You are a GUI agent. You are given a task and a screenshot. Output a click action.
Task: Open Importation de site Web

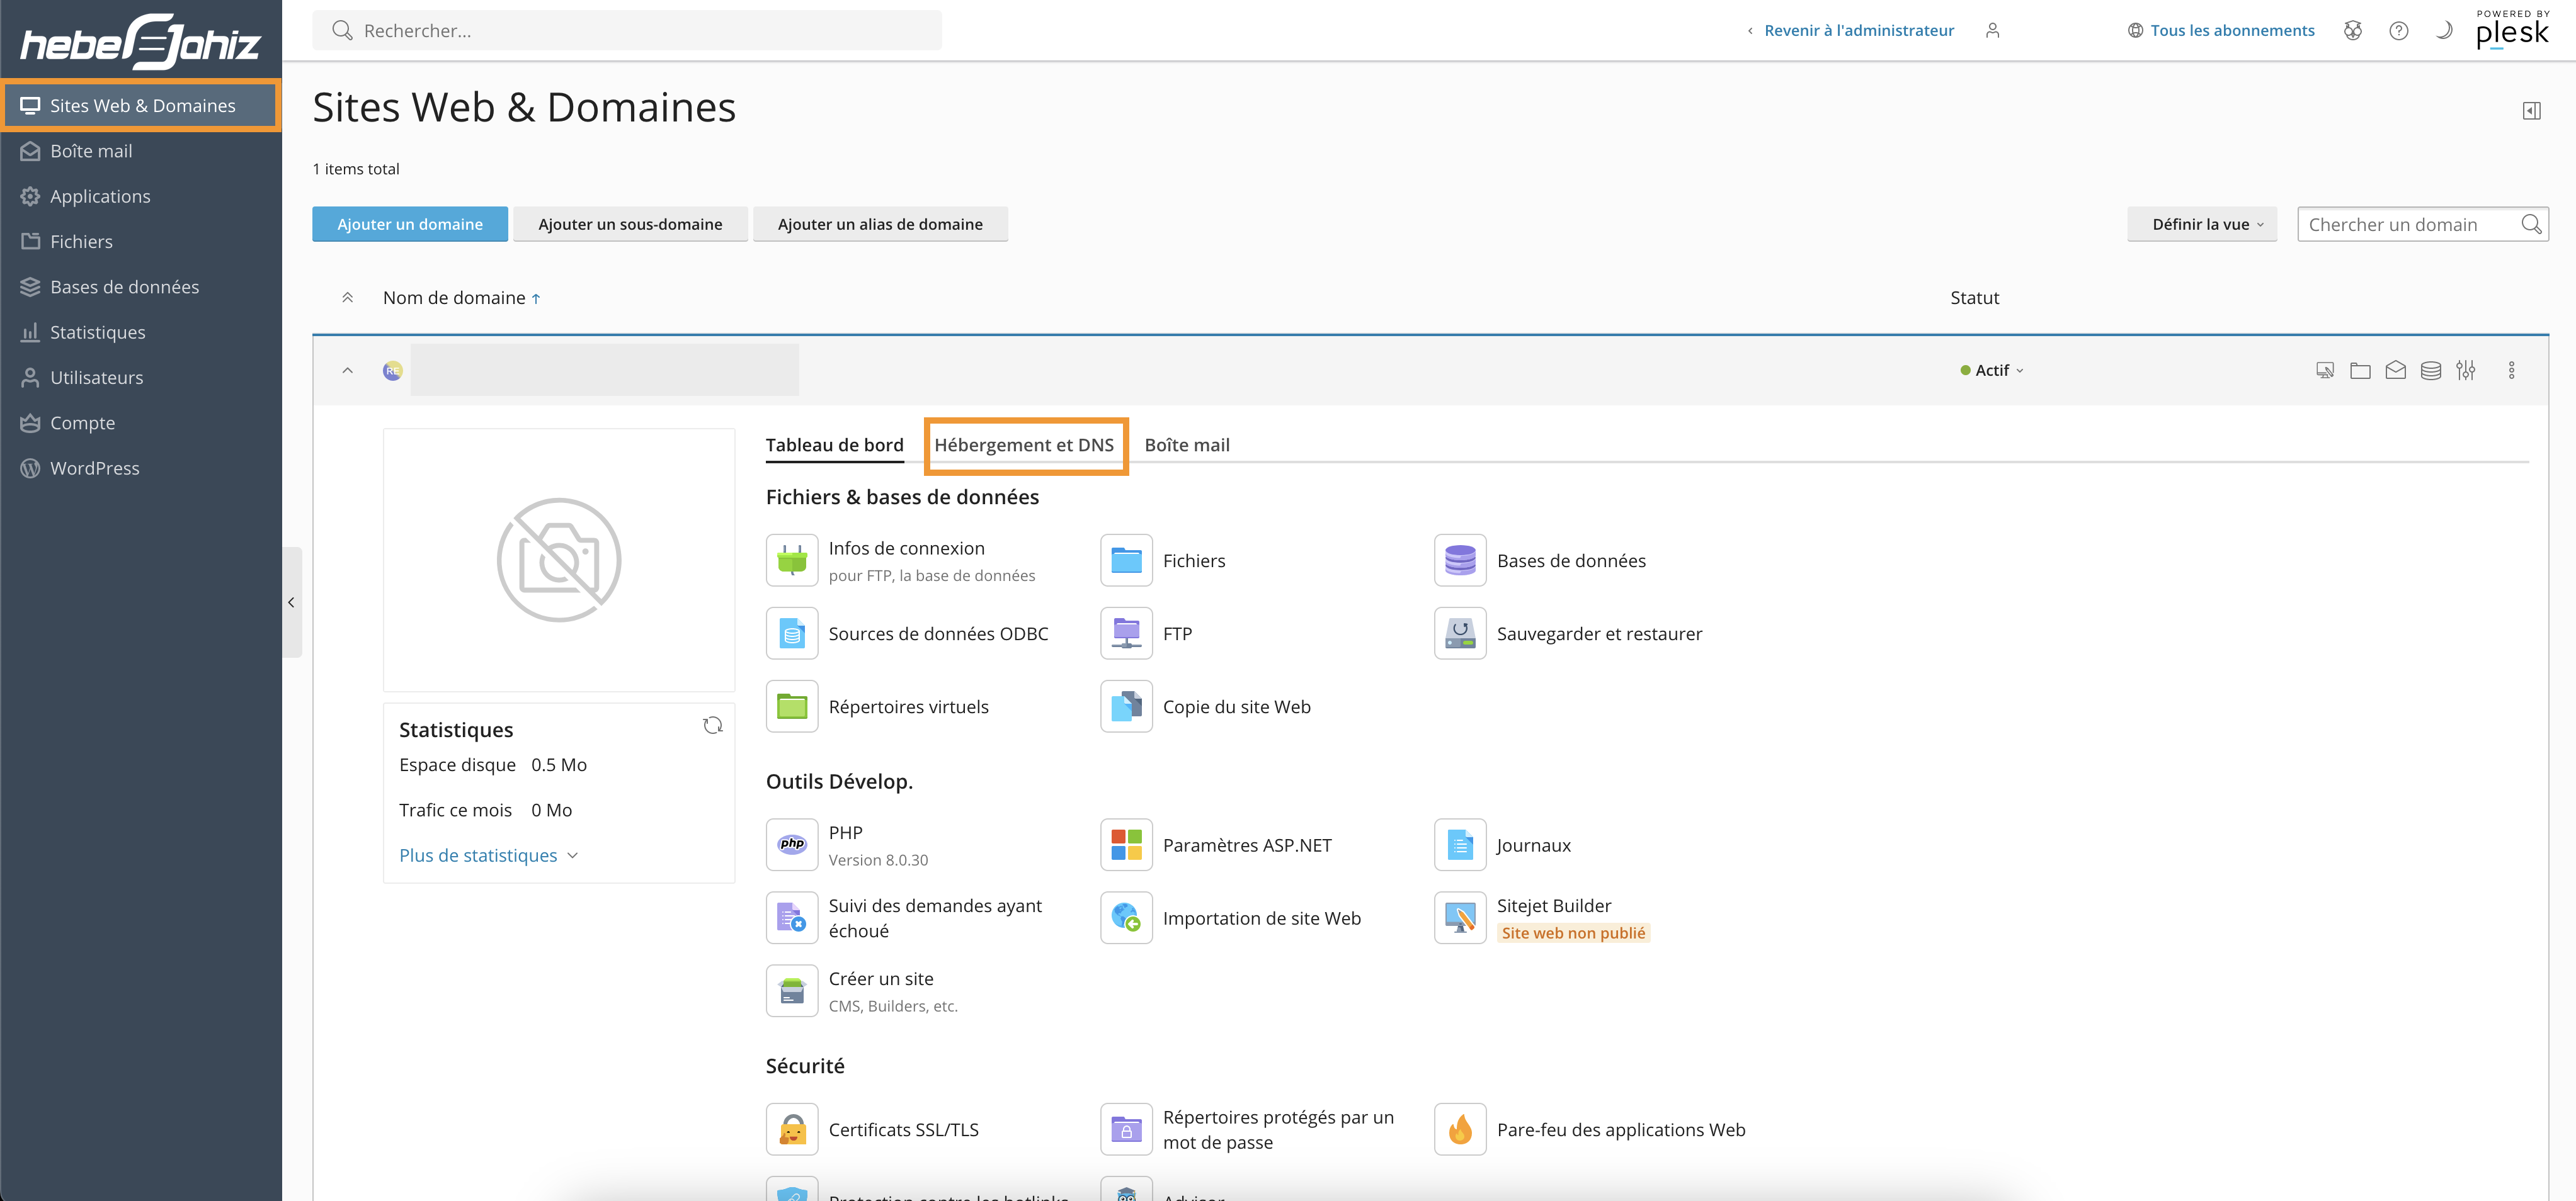coord(1260,918)
